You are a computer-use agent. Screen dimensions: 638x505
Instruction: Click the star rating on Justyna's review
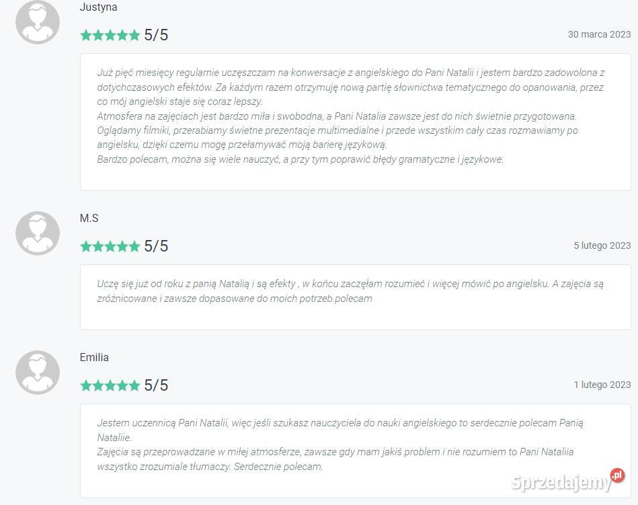tap(110, 36)
